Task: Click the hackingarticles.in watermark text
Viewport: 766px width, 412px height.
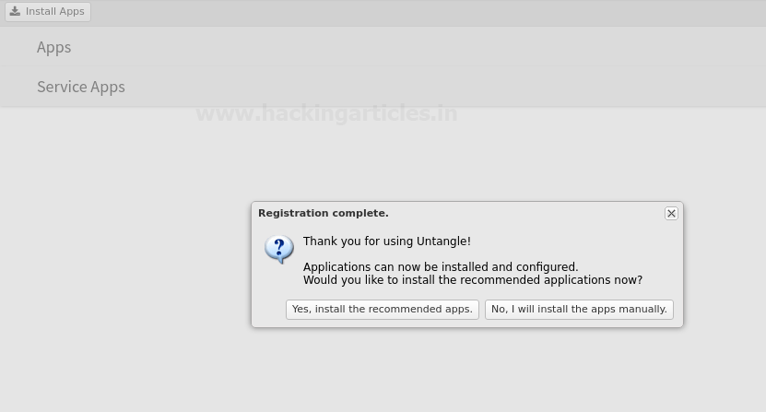Action: [326, 113]
